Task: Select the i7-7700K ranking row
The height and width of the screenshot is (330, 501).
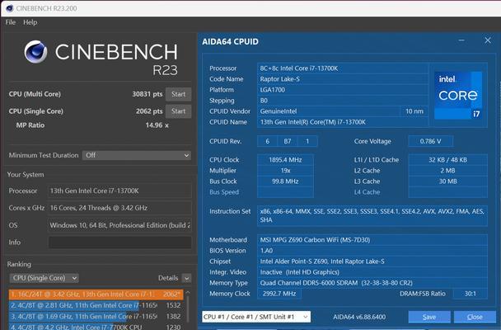Action: 96,327
